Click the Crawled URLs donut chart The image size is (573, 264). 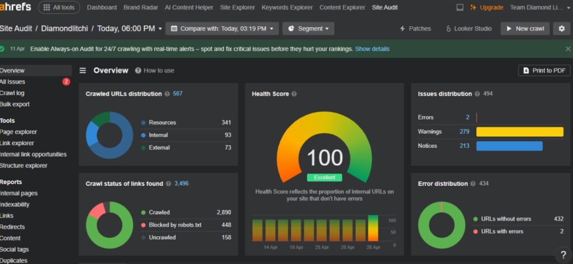point(110,135)
